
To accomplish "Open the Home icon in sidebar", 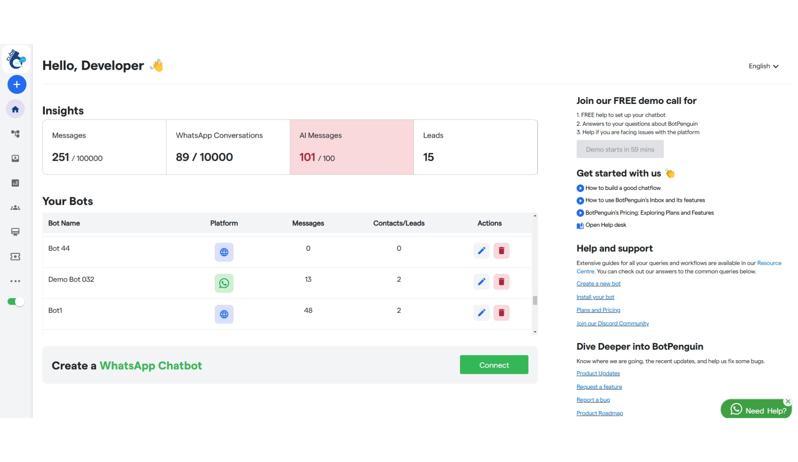I will point(15,110).
